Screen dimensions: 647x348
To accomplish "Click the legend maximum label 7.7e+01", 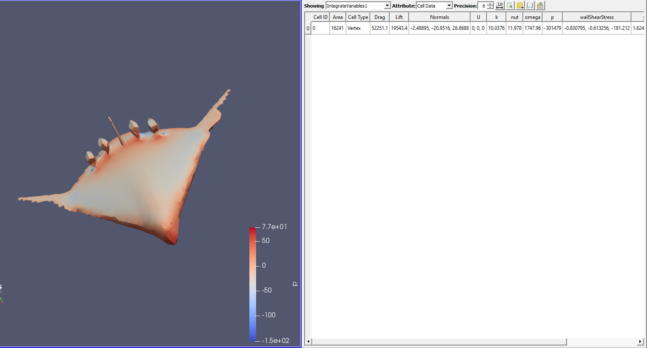I will 274,227.
